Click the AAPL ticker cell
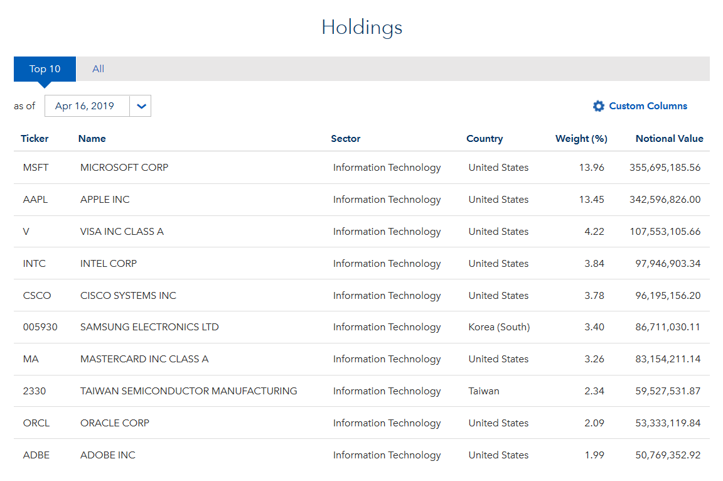This screenshot has height=481, width=723. (36, 199)
